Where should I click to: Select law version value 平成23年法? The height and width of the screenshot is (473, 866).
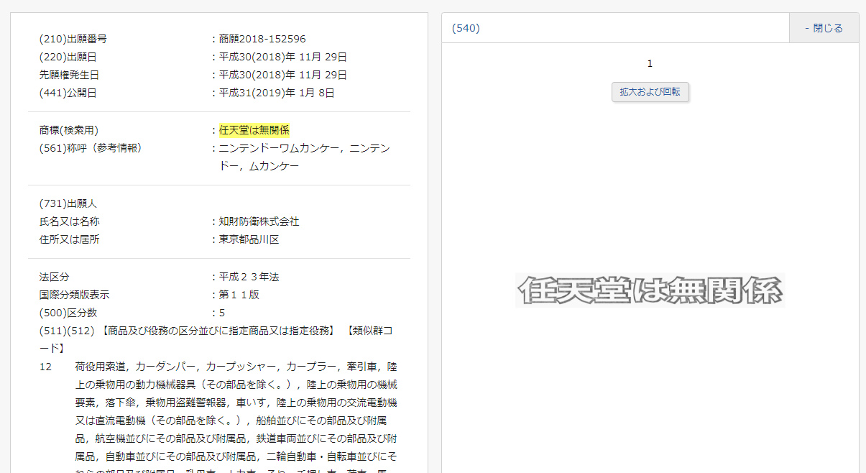point(249,277)
